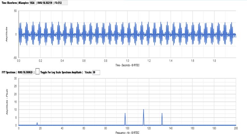Pick the small spectrum peak near 17 Hz
This screenshot has width=247, height=134.
click(x=37, y=123)
